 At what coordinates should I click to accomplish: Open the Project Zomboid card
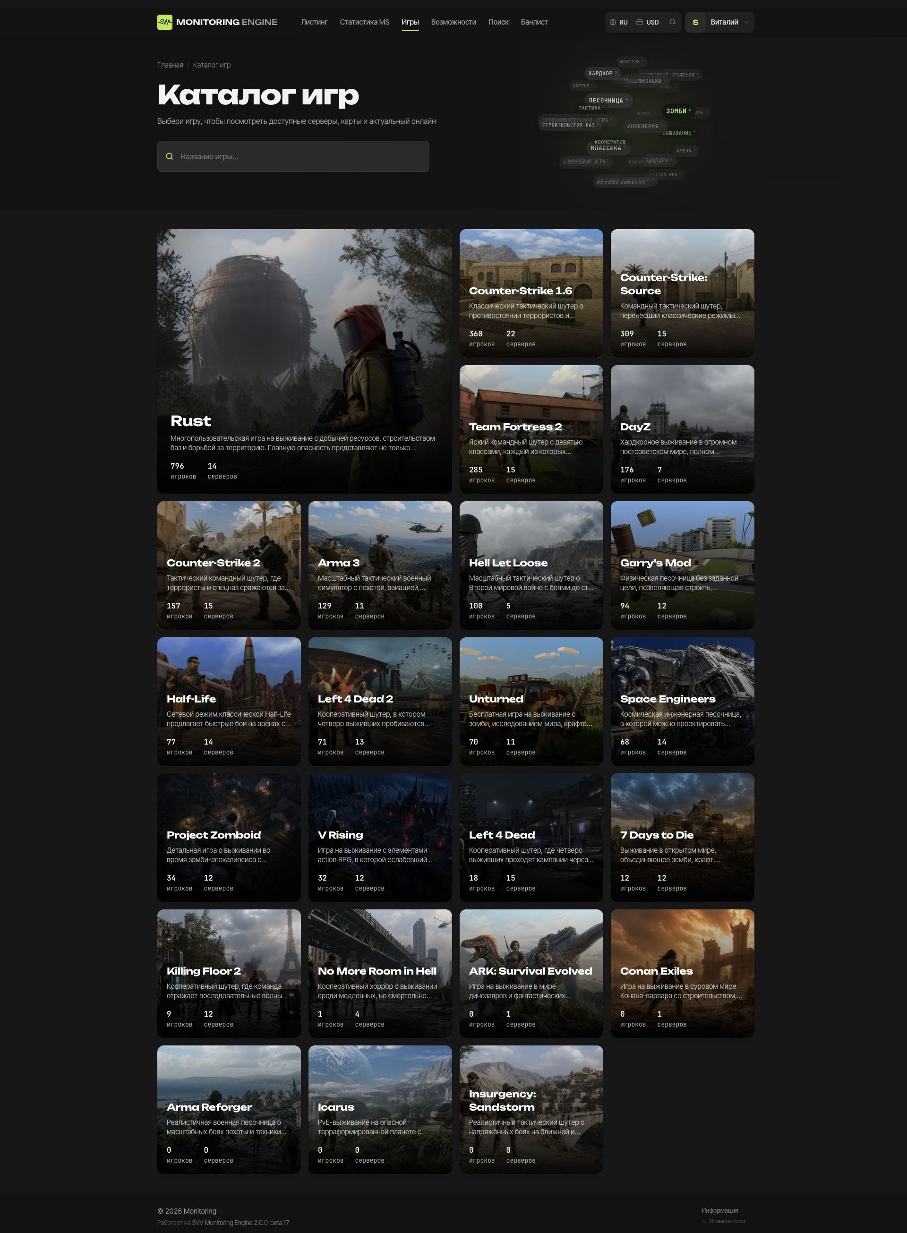tap(229, 837)
